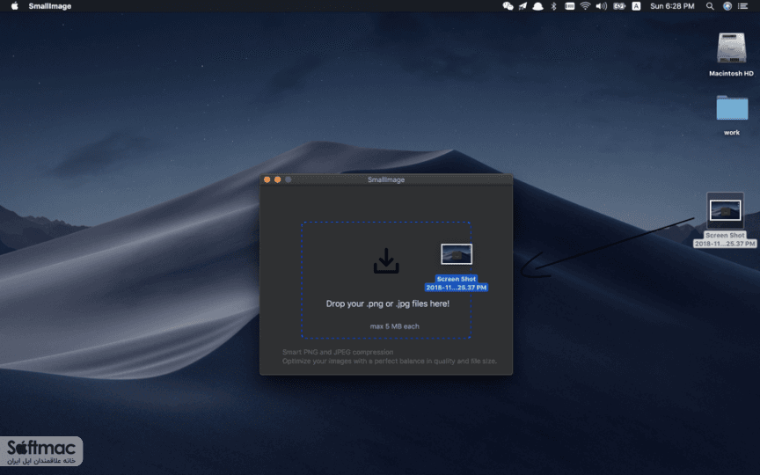Open the input source A menu

tap(636, 6)
